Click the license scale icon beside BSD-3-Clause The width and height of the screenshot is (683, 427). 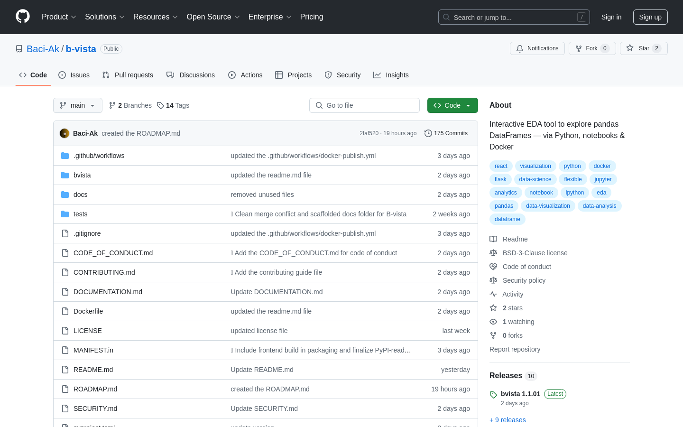[493, 253]
